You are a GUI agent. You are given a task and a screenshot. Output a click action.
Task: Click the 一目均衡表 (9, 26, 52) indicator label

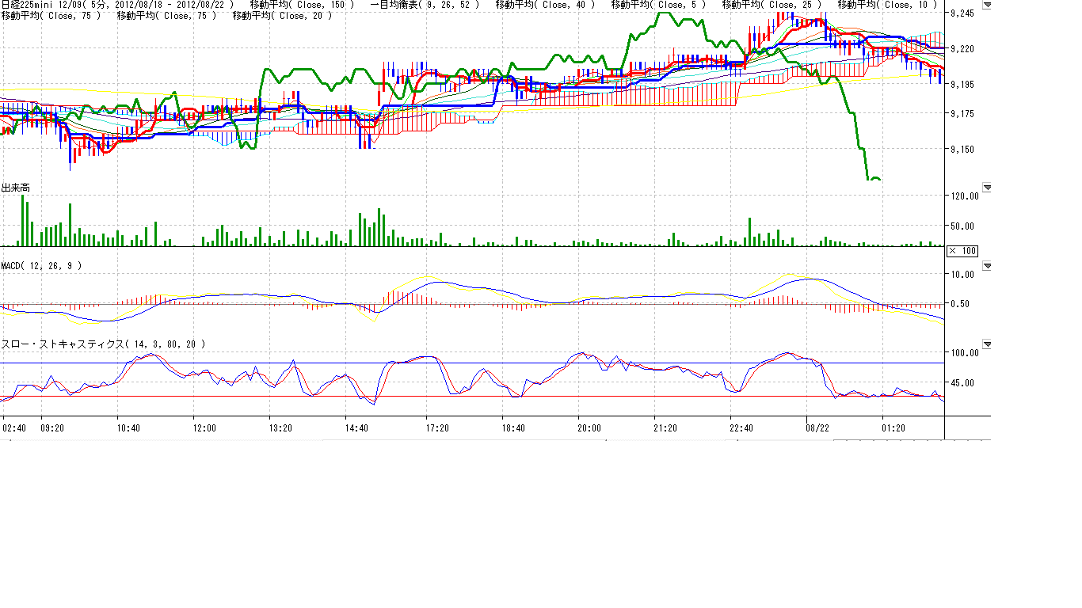coord(425,5)
